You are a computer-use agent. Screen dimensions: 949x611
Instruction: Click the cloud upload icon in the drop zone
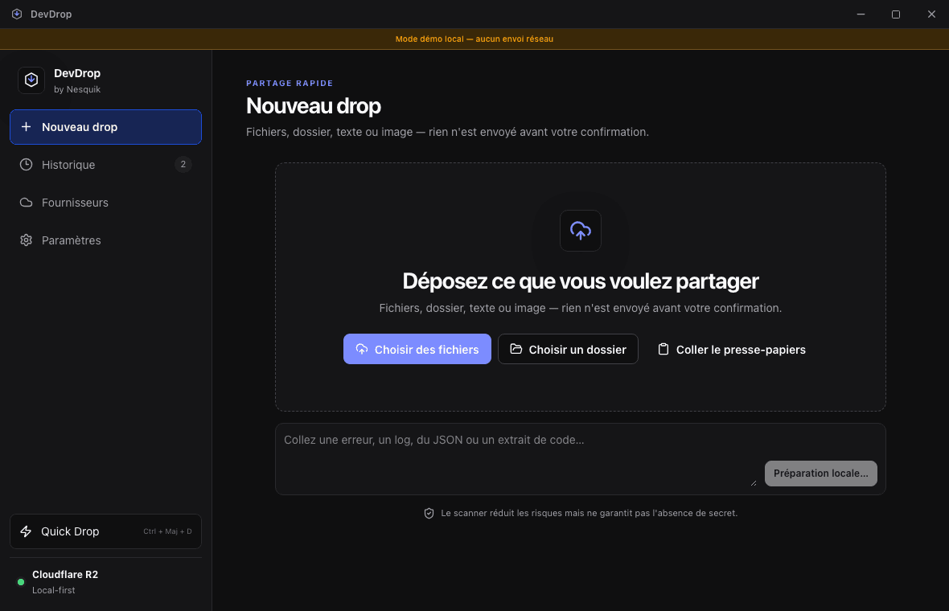click(x=581, y=231)
